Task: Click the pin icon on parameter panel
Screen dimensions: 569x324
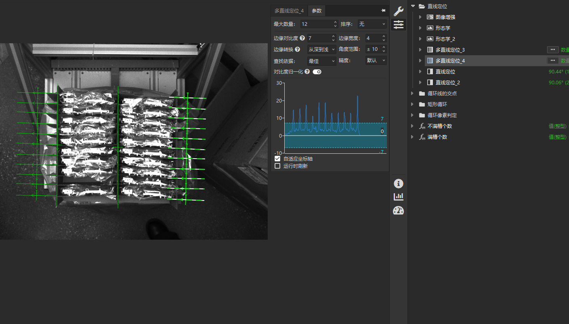Action: tap(383, 11)
